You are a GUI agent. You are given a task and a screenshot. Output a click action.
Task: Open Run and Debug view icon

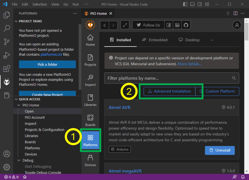(6, 55)
